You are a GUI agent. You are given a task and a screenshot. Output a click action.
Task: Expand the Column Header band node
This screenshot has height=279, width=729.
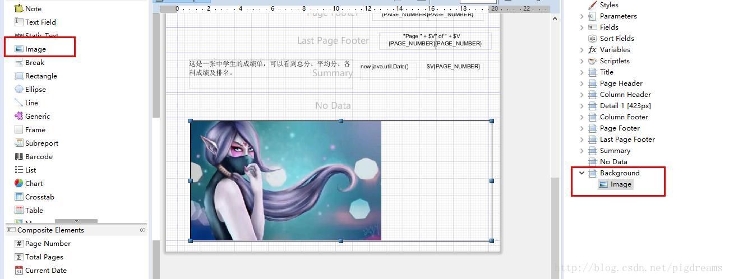(582, 94)
